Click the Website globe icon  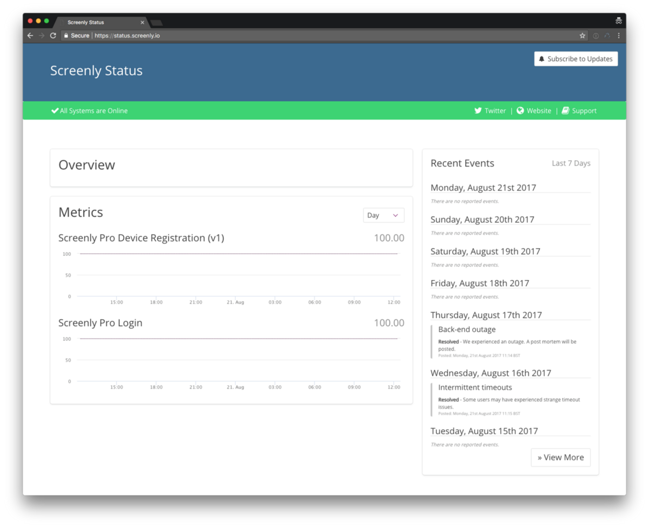click(520, 111)
